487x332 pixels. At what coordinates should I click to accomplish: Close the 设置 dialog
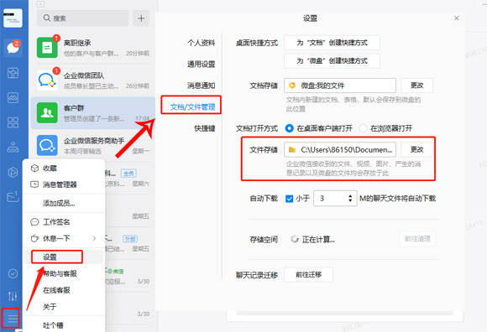pos(456,18)
